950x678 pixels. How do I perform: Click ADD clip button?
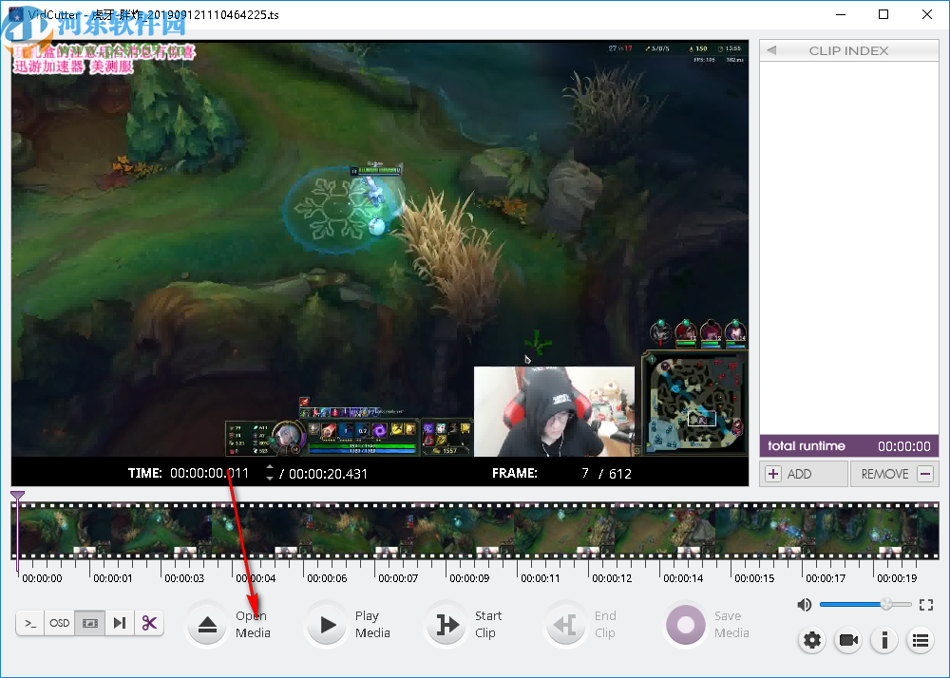point(804,474)
